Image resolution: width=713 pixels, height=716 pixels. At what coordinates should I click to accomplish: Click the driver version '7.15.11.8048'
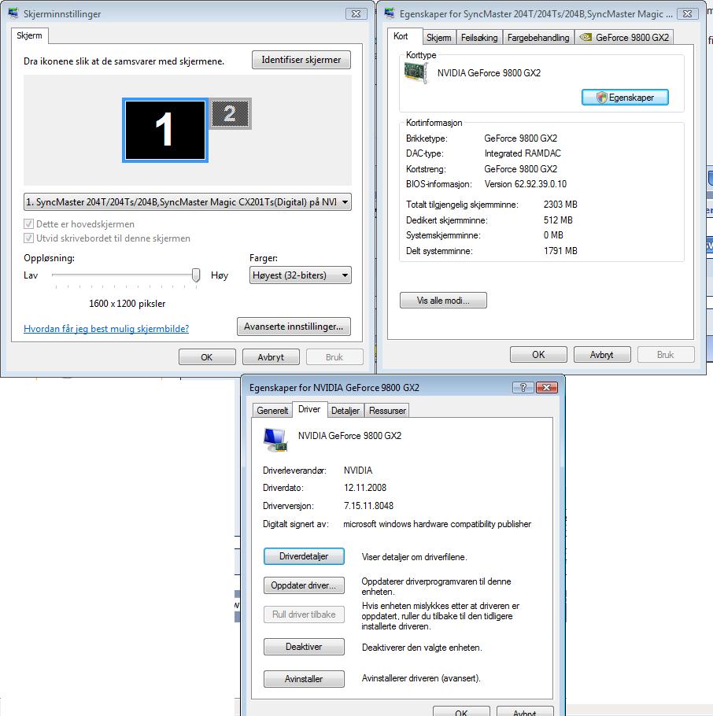point(368,506)
